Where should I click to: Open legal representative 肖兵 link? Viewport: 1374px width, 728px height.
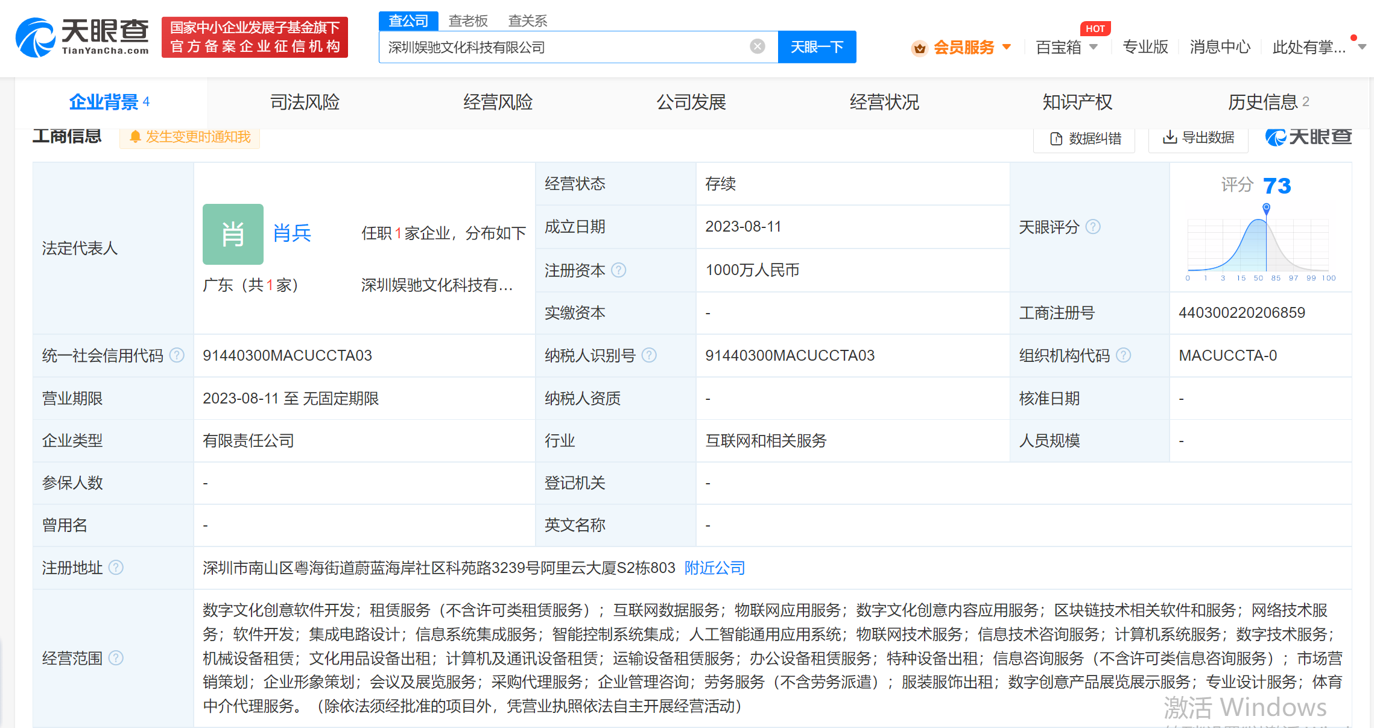click(292, 233)
